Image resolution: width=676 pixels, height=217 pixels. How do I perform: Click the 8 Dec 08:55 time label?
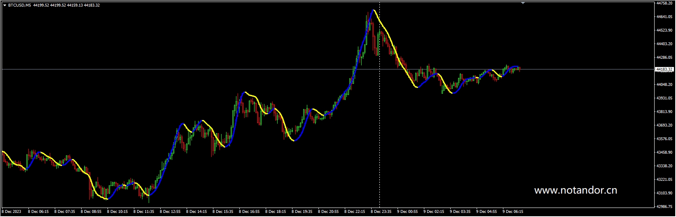coord(91,212)
